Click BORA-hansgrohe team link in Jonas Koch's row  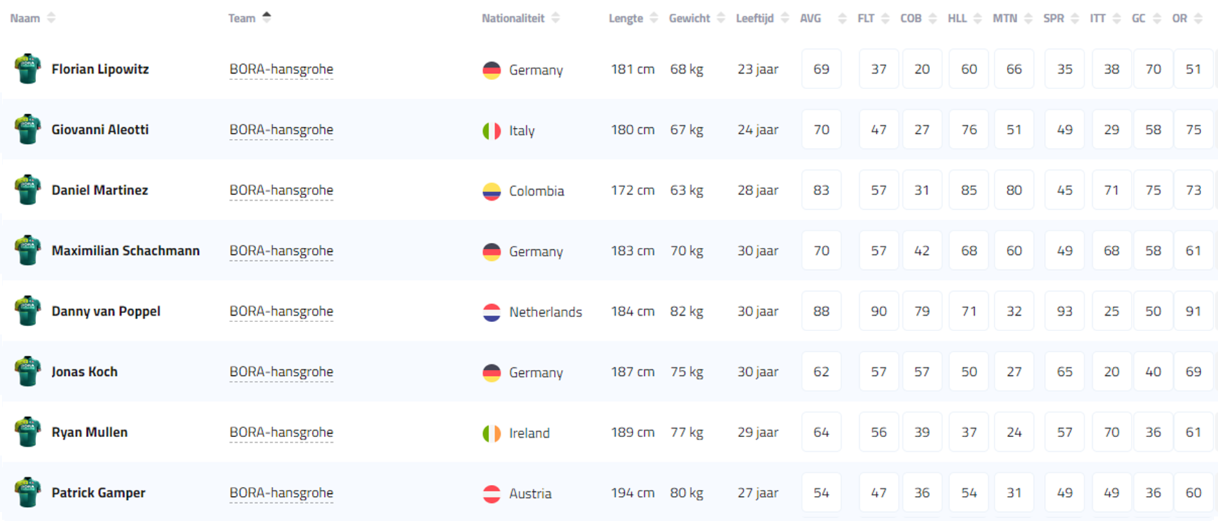(281, 372)
